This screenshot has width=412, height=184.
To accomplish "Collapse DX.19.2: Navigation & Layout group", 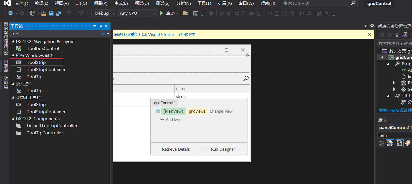I will [13, 42].
